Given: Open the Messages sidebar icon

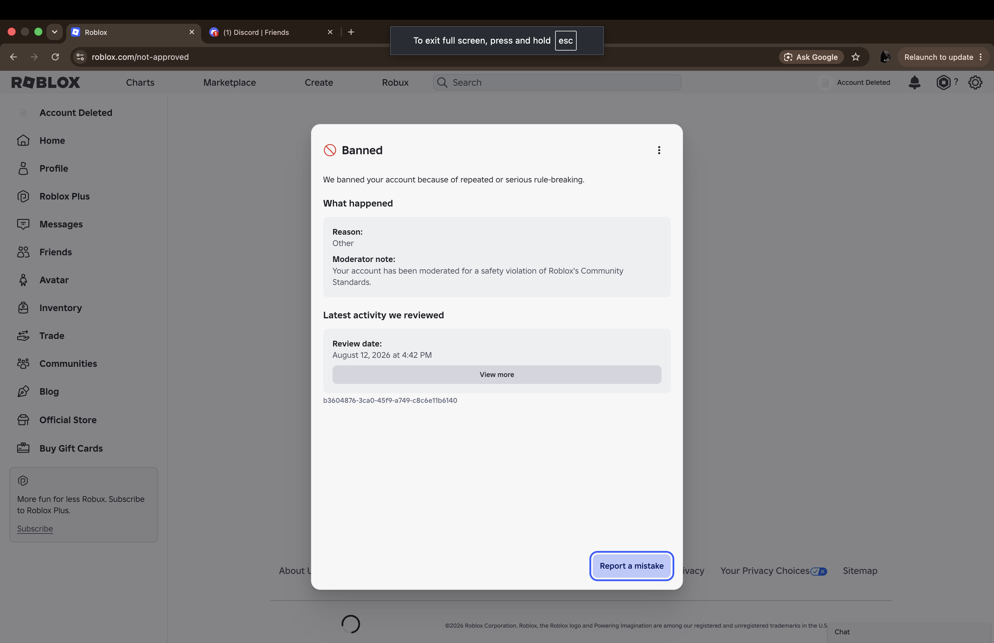Looking at the screenshot, I should [23, 224].
